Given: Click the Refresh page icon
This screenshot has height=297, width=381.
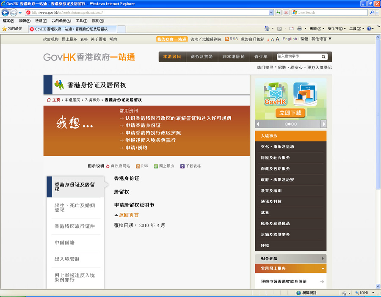Looking at the screenshot, I should (x=278, y=13).
